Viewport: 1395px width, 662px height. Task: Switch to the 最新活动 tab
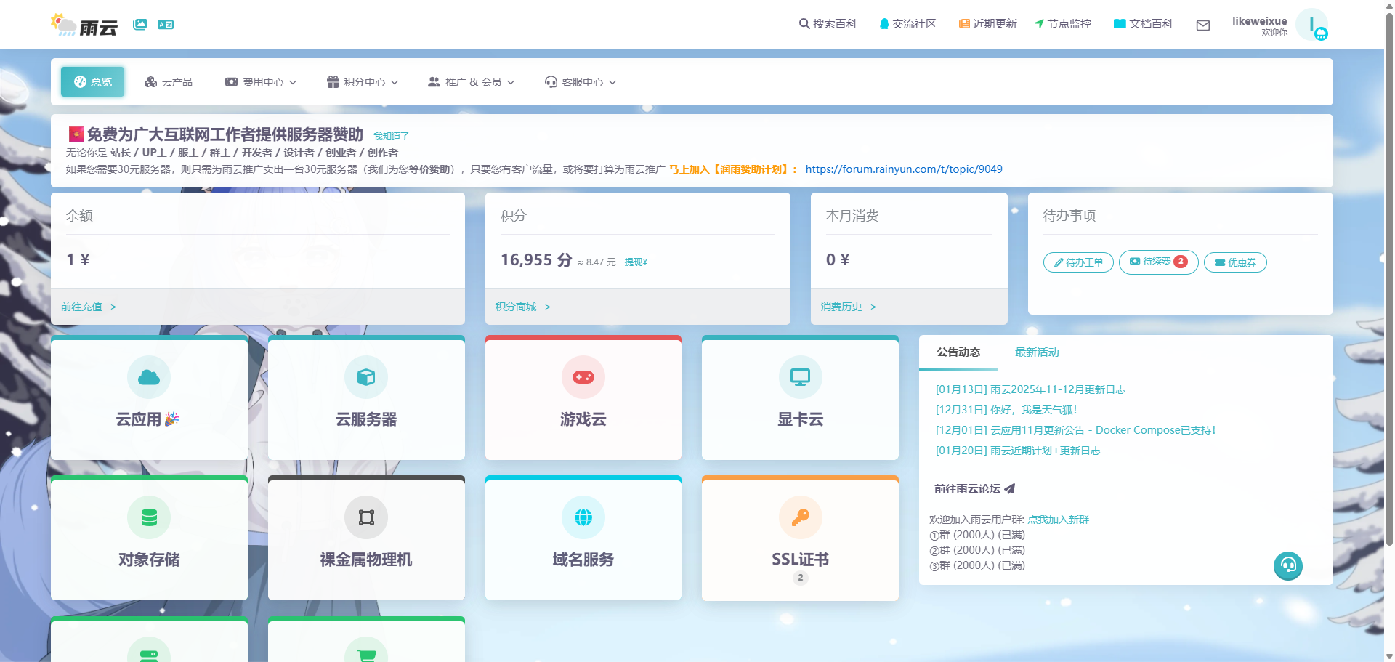(1037, 352)
